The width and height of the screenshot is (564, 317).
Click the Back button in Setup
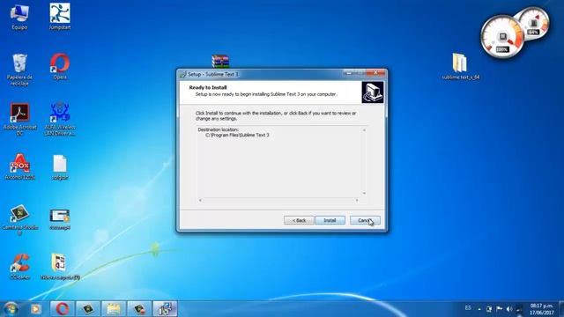tap(299, 220)
